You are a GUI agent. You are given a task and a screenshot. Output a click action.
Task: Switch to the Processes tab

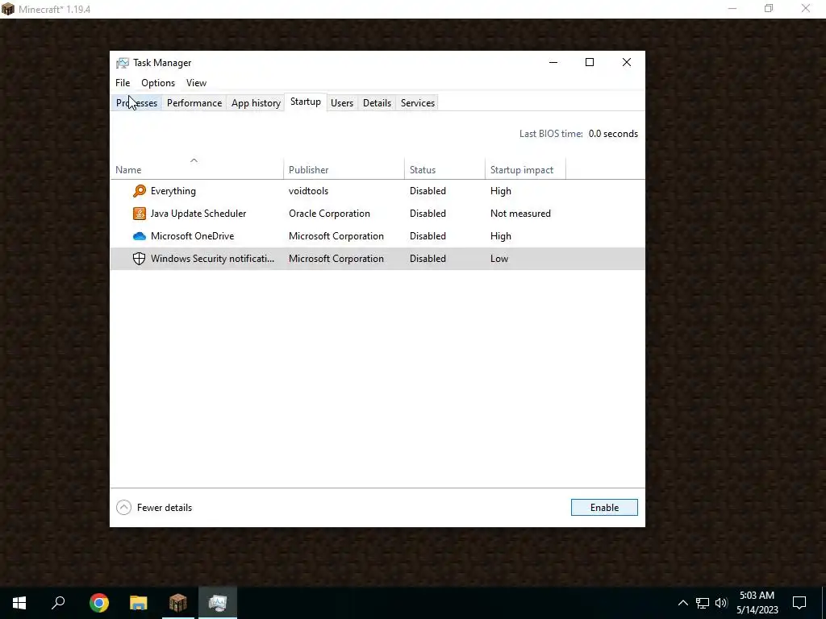coord(136,103)
